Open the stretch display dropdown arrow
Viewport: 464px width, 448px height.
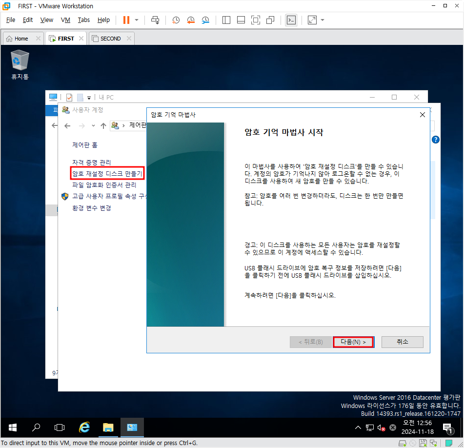pos(323,20)
